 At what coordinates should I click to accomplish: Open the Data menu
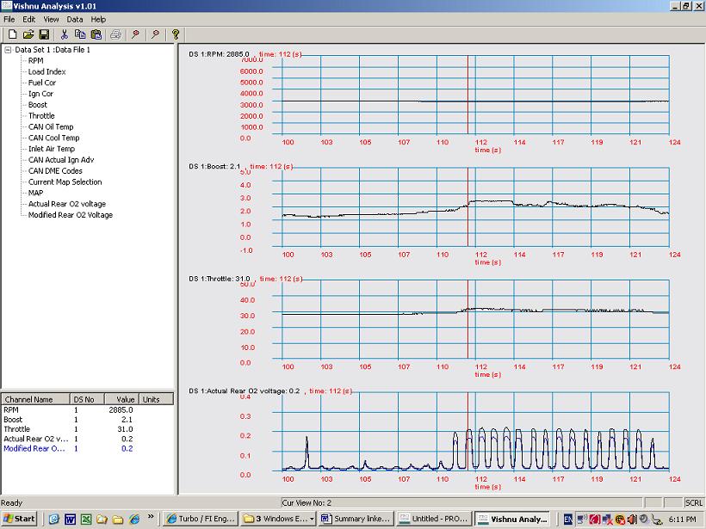[x=75, y=19]
